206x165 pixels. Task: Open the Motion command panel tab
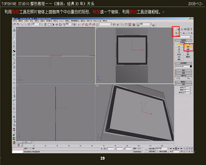click(185, 29)
